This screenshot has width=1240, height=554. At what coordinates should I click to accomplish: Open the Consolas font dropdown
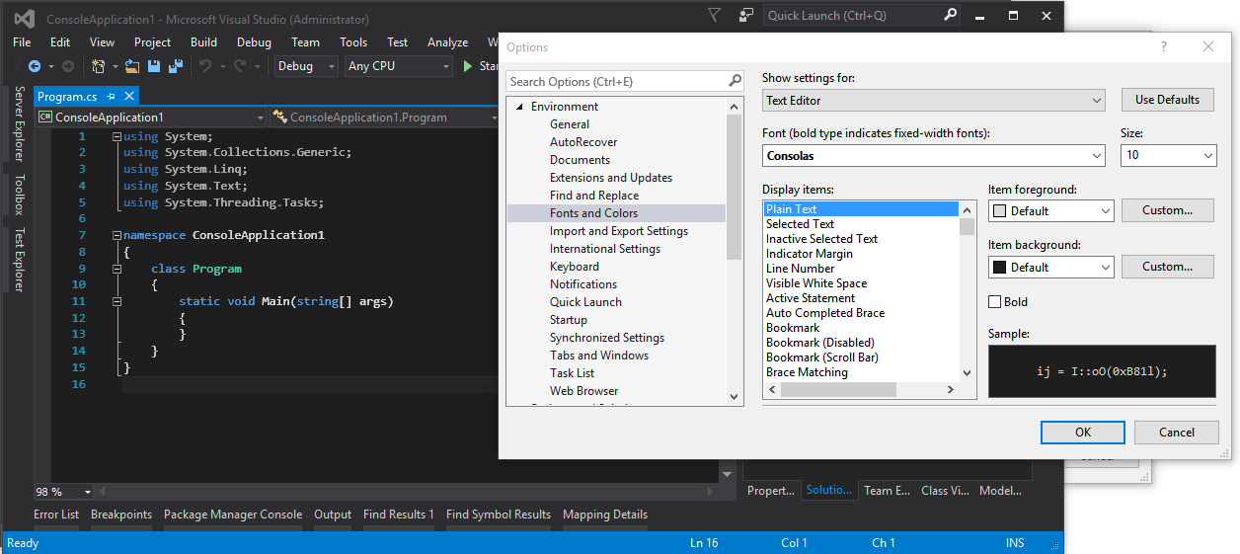point(934,155)
